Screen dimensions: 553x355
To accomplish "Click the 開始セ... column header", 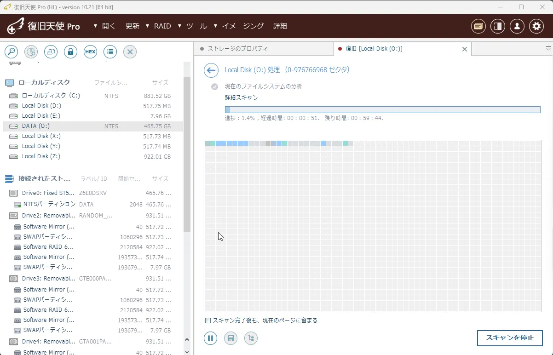I will [x=129, y=178].
